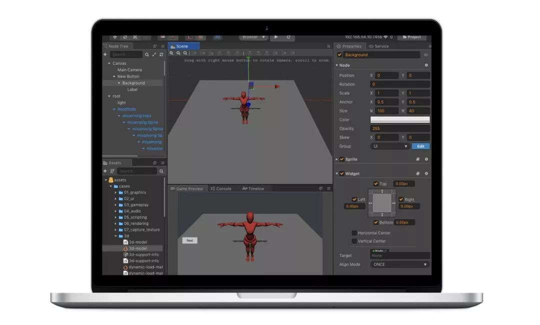Viewport: 540px width, 325px height.
Task: Uncheck the Widget Left alignment checkbox
Action: (354, 199)
